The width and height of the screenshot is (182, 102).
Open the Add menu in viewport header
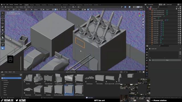click(x=25, y=7)
